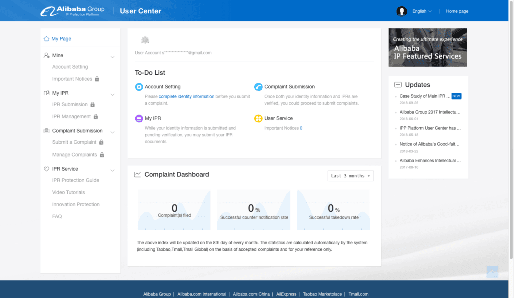The height and width of the screenshot is (298, 514).
Task: Select Account Setting in the sidebar
Action: pyautogui.click(x=70, y=67)
